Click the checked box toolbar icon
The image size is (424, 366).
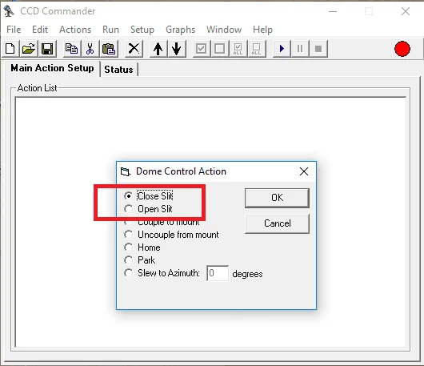pos(201,49)
